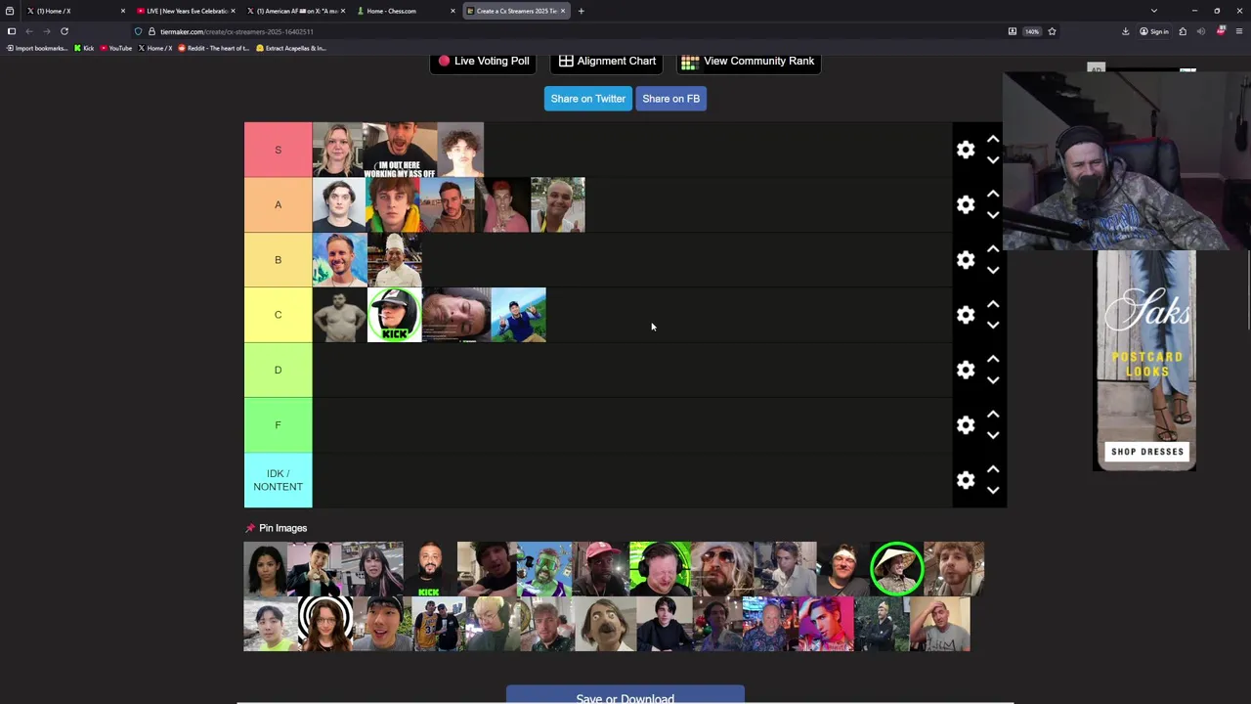Move the B tier row up

(x=993, y=248)
